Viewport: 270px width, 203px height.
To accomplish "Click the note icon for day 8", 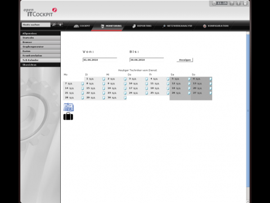I will pos(103,83).
